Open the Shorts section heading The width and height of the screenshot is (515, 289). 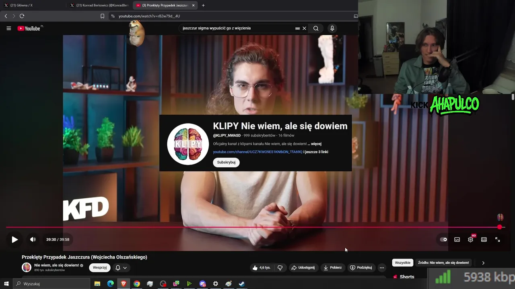(407, 277)
